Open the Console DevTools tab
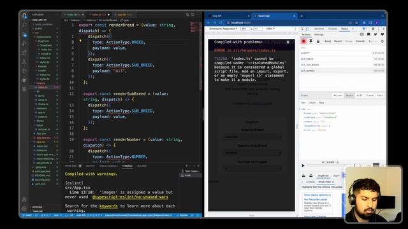408x229 pixels. click(x=332, y=29)
